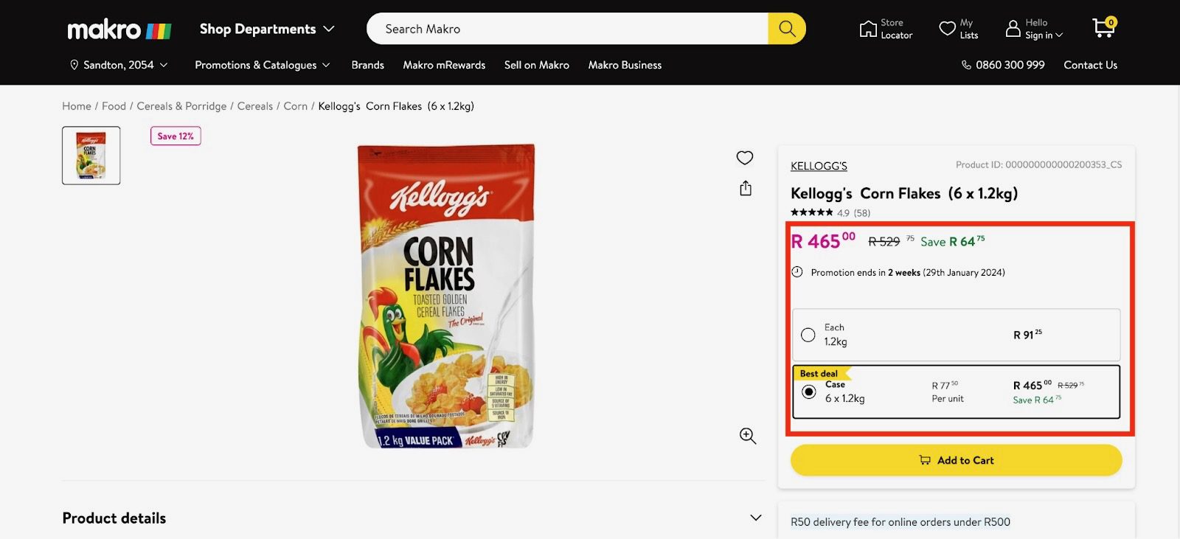Select the Corn Flakes product thumbnail

coord(91,156)
